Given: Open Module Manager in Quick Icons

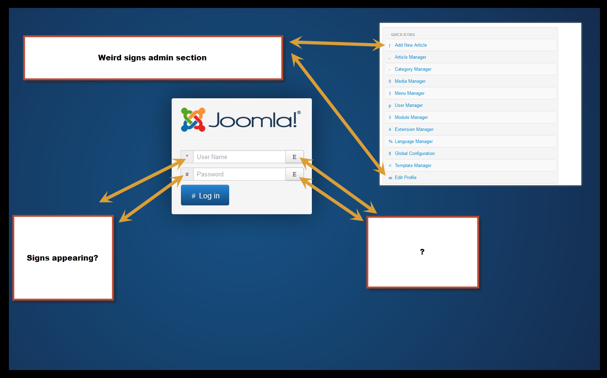Looking at the screenshot, I should click(x=412, y=117).
